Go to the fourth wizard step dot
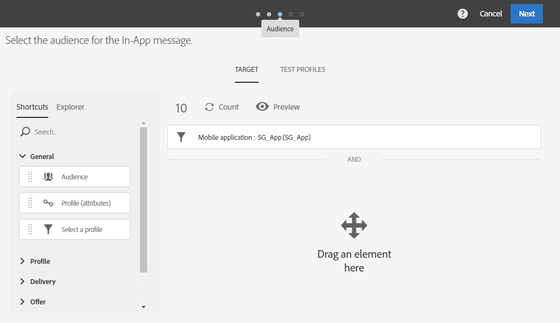Screen dimensions: 560x323 [x=291, y=14]
